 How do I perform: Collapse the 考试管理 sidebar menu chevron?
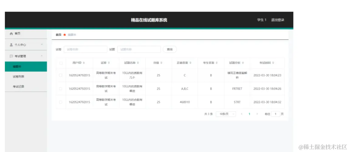coord(42,56)
